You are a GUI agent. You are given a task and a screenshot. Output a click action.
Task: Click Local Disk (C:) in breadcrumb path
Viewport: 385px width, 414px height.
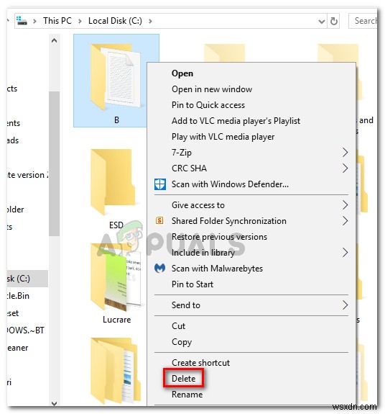[115, 21]
